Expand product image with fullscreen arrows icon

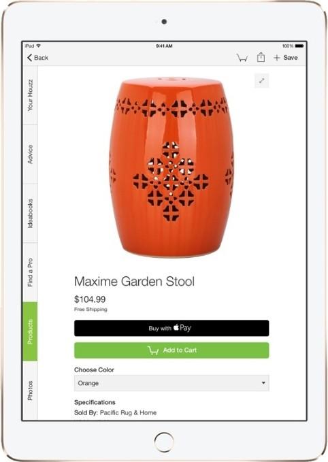(262, 80)
